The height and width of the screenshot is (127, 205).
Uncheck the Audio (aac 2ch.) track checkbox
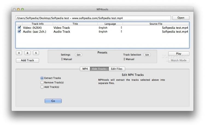click(19, 32)
